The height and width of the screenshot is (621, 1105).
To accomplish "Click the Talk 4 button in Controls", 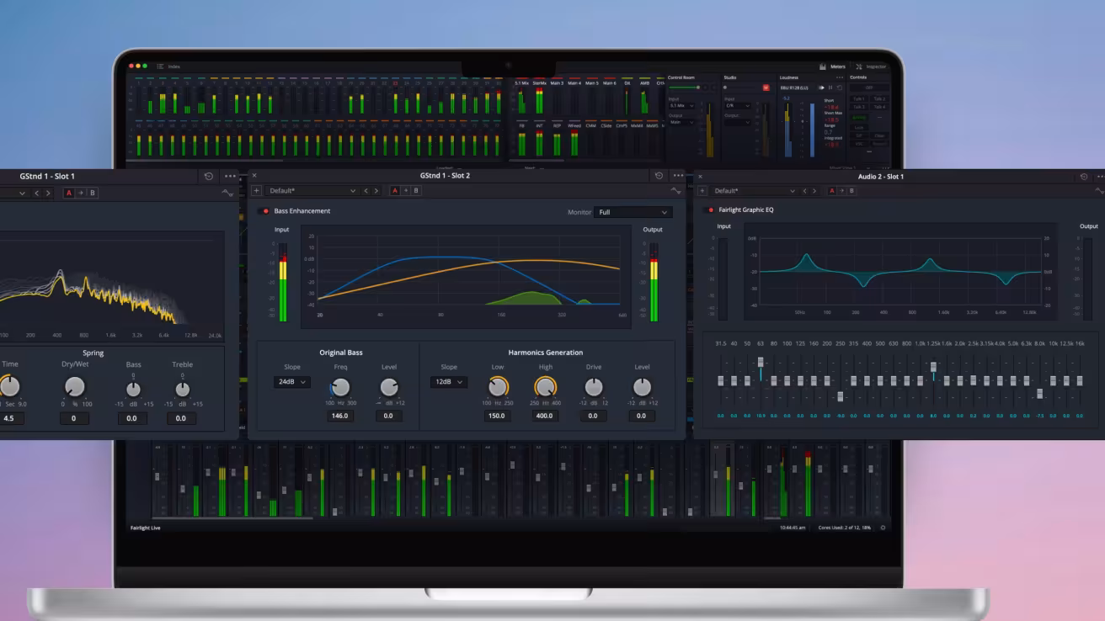I will tap(879, 107).
